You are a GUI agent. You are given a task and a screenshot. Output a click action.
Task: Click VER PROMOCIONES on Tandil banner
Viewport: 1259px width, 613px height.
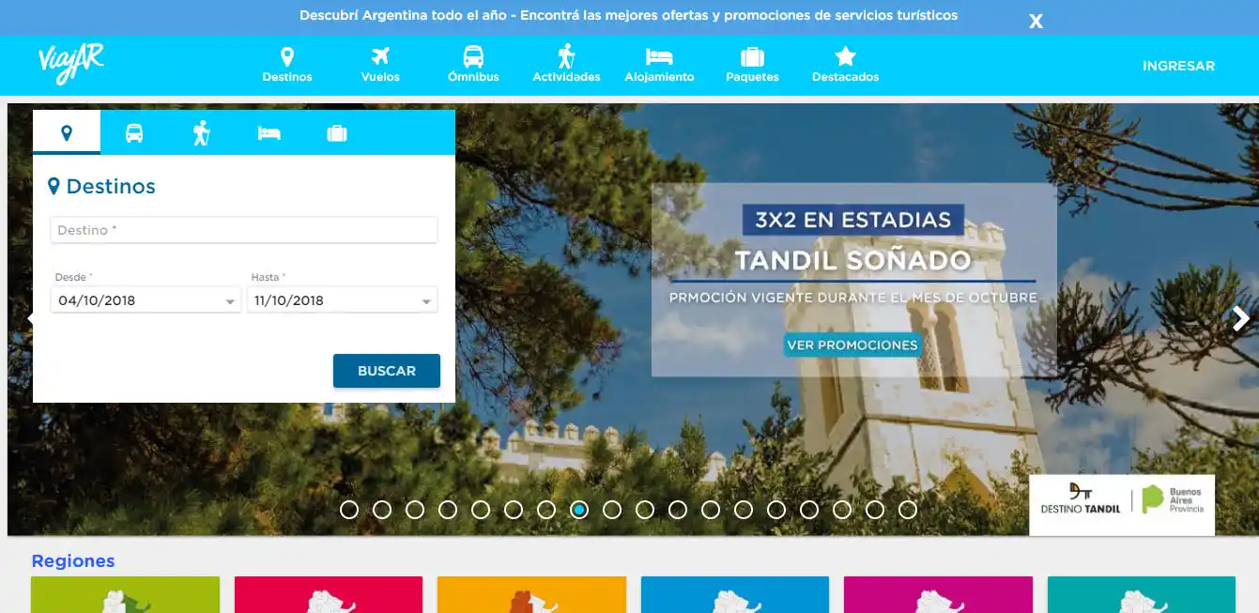point(851,345)
